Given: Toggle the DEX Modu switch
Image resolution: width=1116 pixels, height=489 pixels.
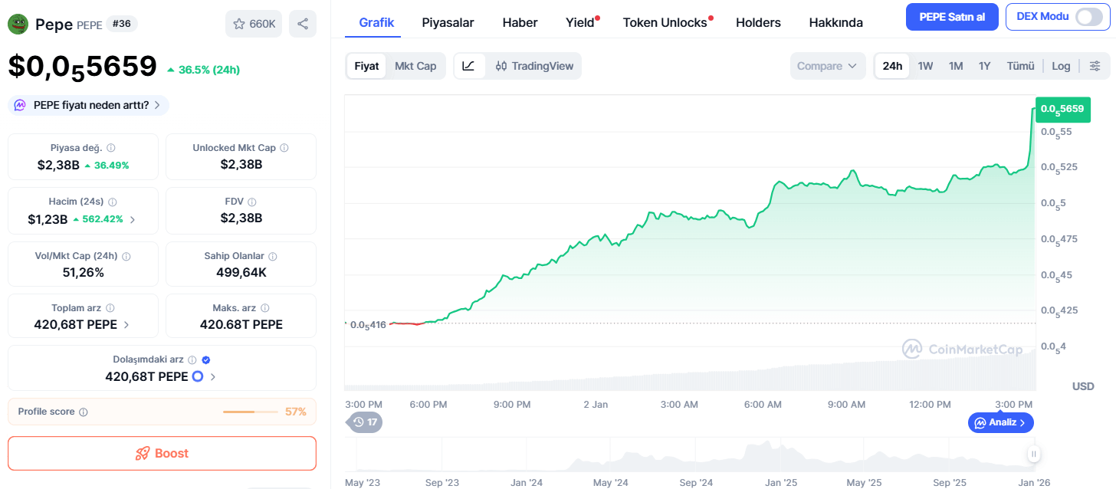Looking at the screenshot, I should (x=1088, y=16).
